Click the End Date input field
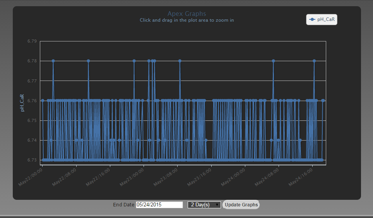 tap(159, 205)
